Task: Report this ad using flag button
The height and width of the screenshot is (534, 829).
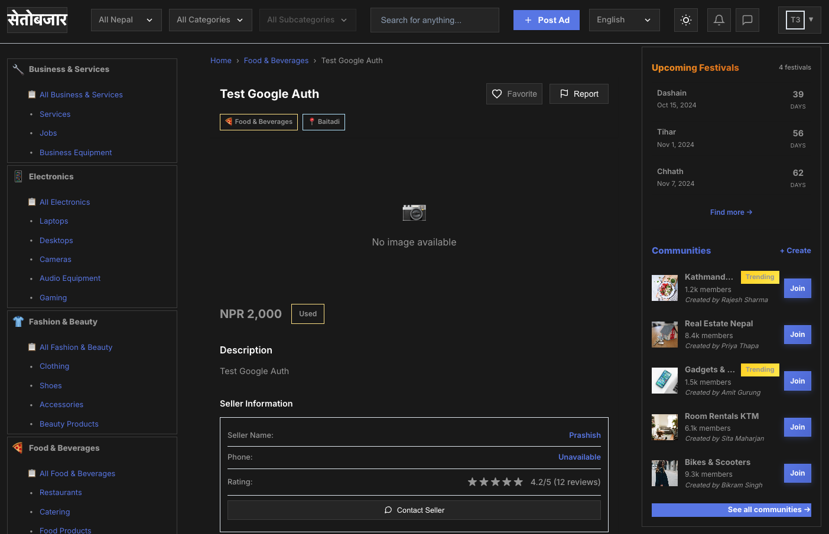Action: tap(578, 94)
